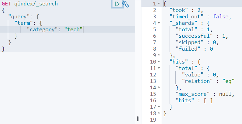The image size is (242, 124).
Task: Grab the pane divider handle
Action: click(x=138, y=119)
